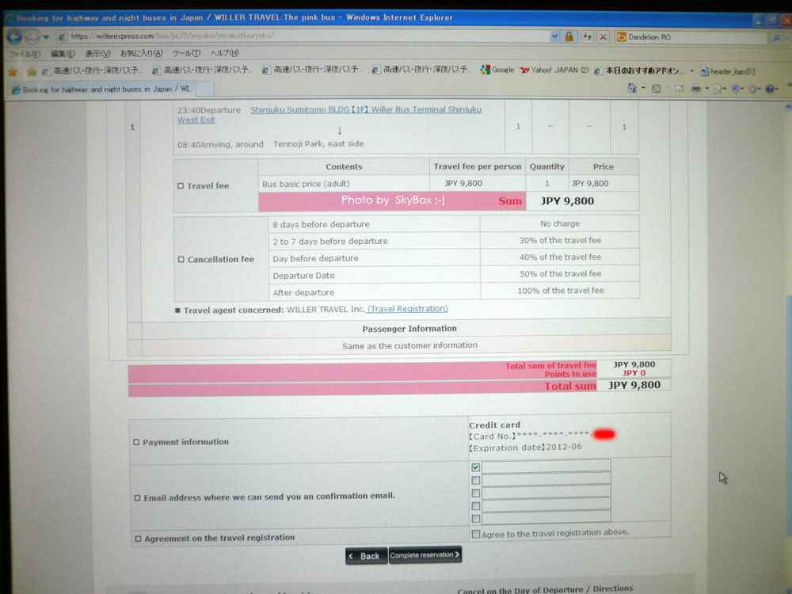Click the 'Tennoji Park, east side' arrival text
Screen dimensions: 792x594
[318, 144]
